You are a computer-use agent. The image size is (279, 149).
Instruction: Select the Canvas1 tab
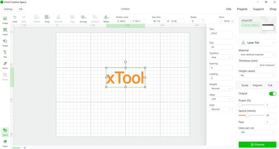[x=16, y=148]
